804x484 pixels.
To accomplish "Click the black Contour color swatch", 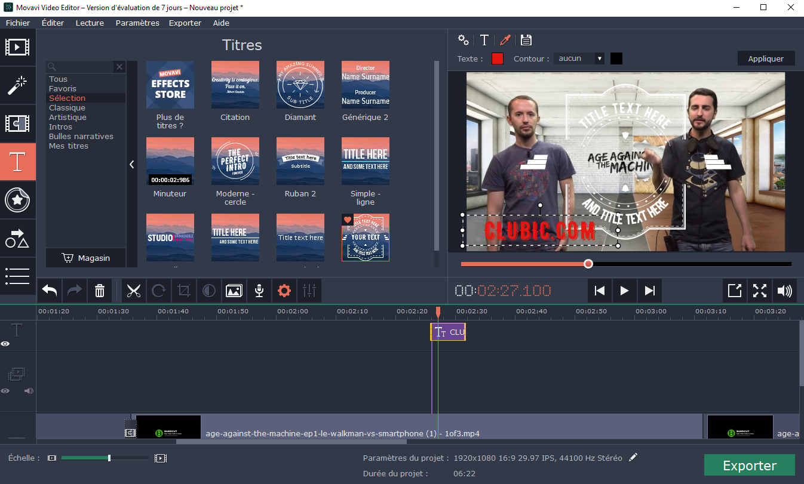I will point(616,58).
